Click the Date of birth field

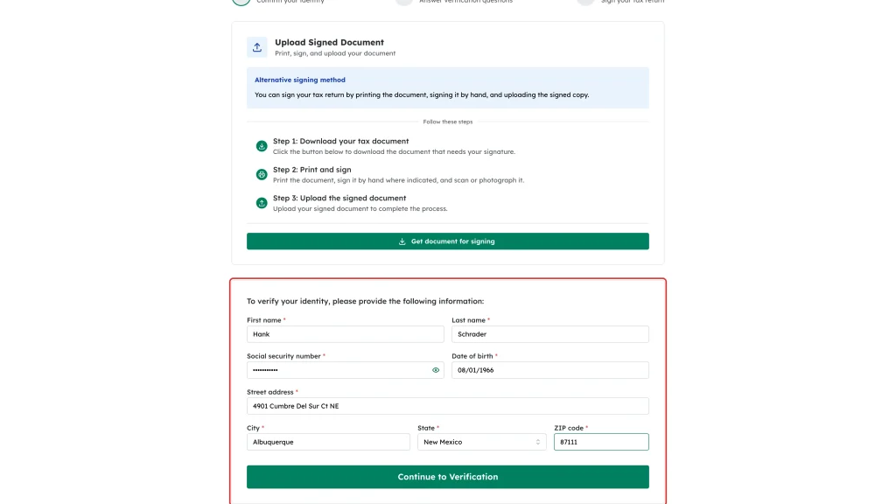550,370
